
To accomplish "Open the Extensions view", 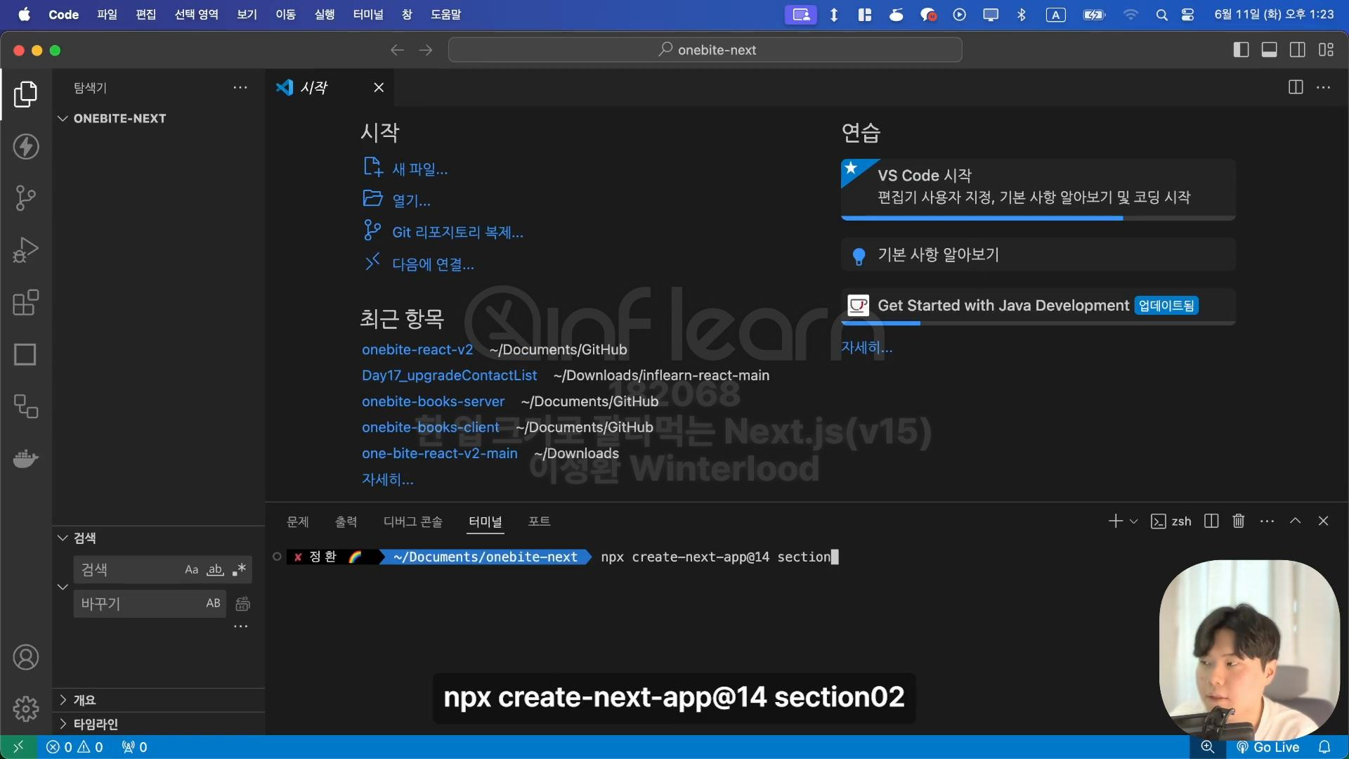I will 25,302.
